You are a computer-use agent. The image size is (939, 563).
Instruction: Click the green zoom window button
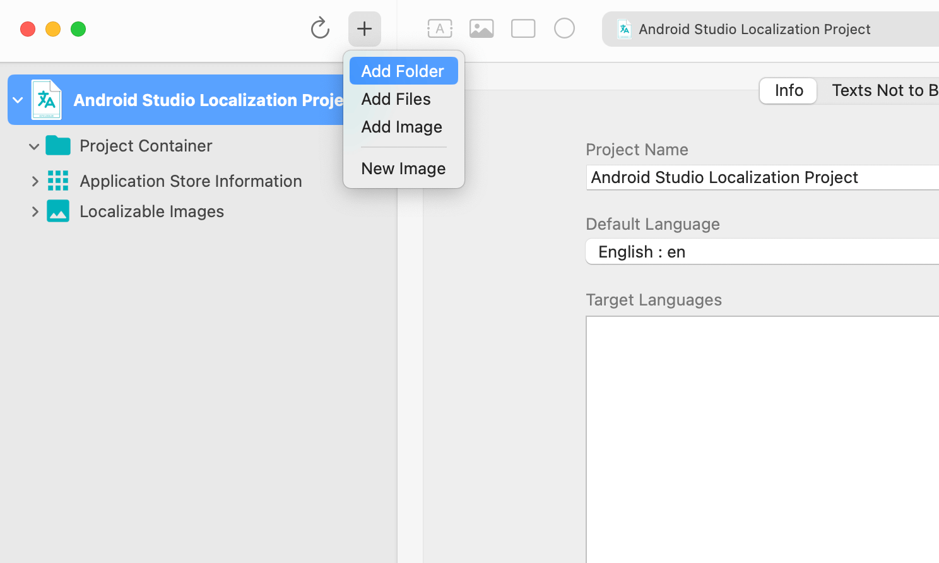78,29
